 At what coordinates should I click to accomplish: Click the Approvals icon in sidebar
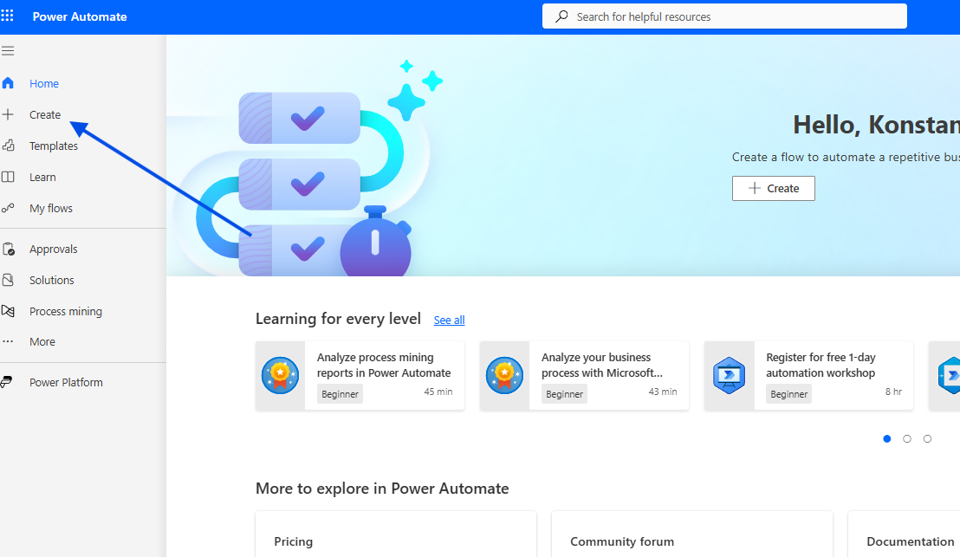tap(8, 249)
